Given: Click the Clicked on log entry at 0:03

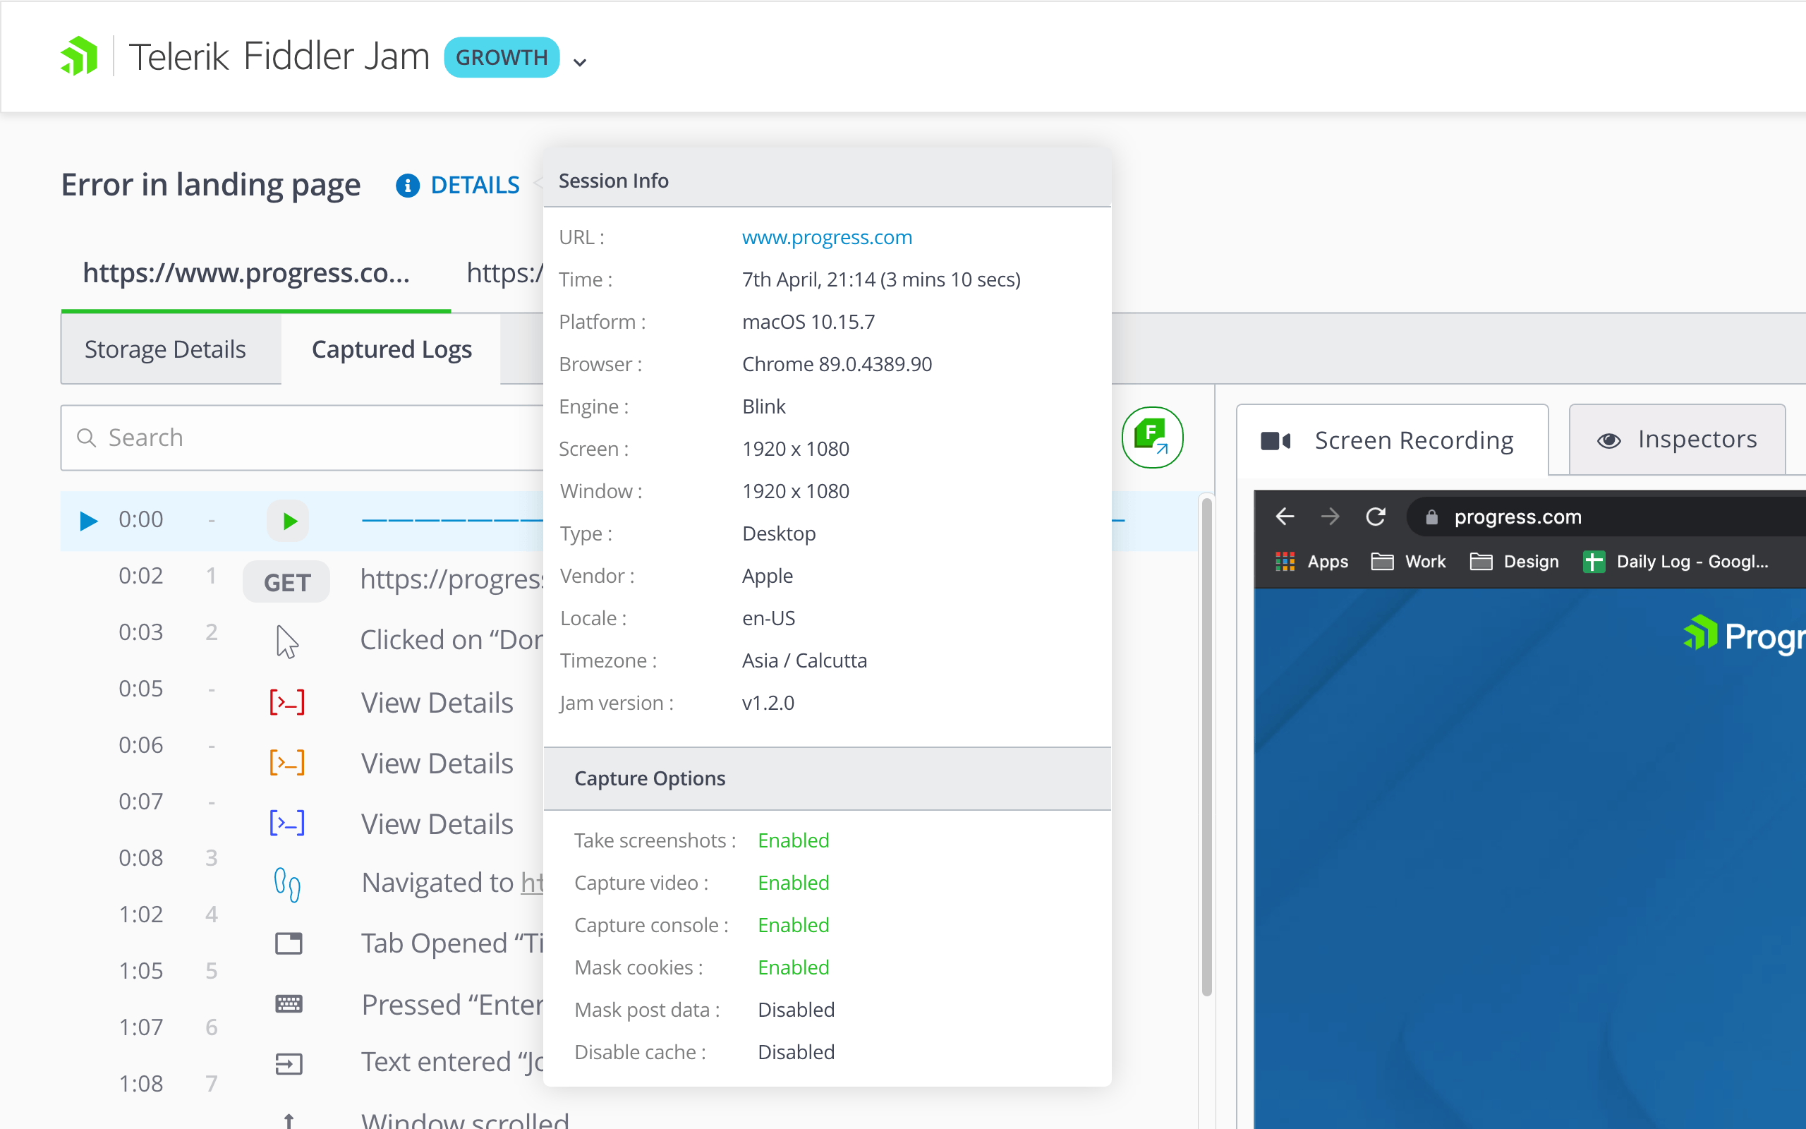Looking at the screenshot, I should point(451,640).
